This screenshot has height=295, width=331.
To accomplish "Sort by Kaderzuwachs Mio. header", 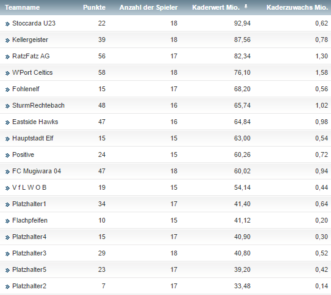I will (x=297, y=7).
